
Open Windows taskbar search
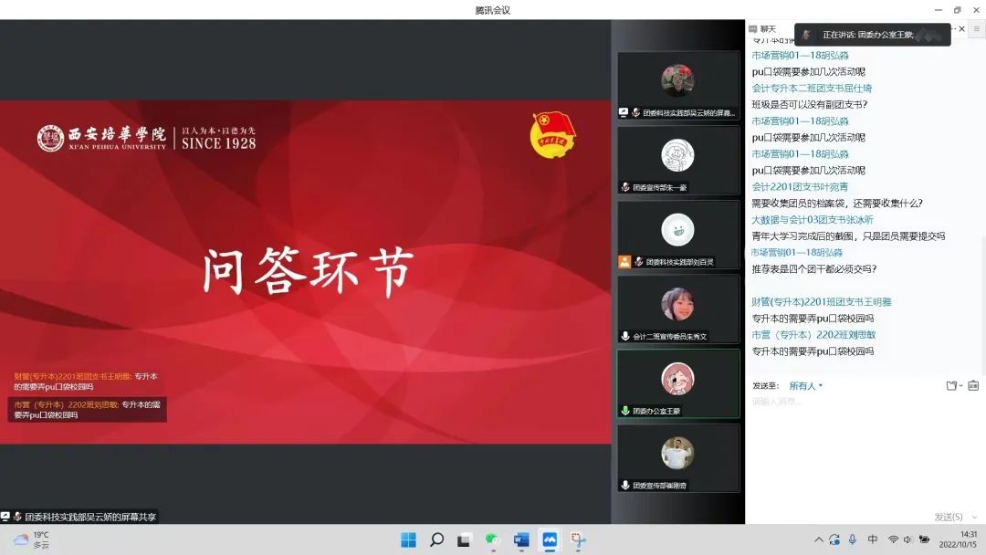(x=436, y=539)
